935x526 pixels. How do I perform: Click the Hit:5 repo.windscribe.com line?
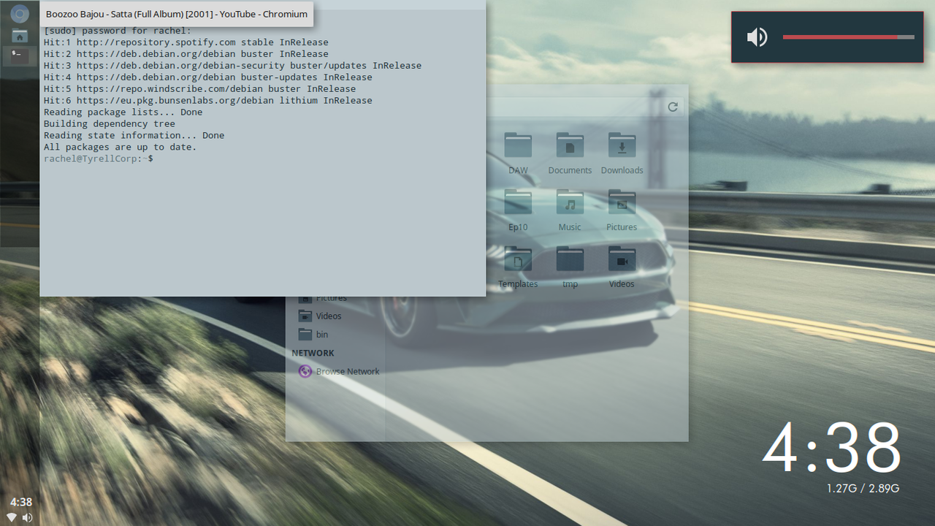point(199,88)
